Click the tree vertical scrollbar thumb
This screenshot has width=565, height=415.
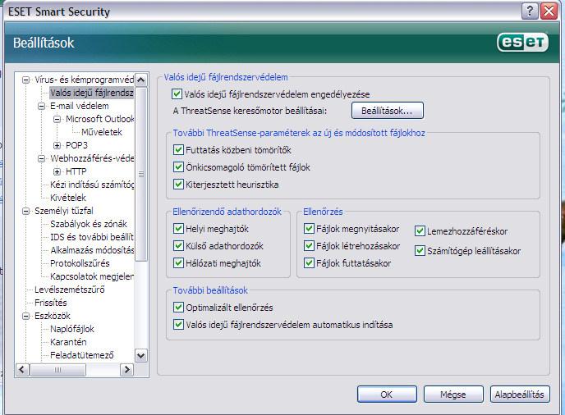tap(141, 174)
